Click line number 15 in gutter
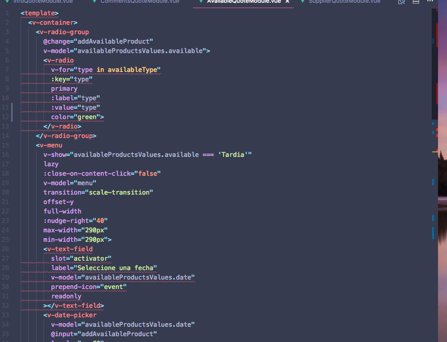Image resolution: width=447 pixels, height=342 pixels. coord(5,145)
